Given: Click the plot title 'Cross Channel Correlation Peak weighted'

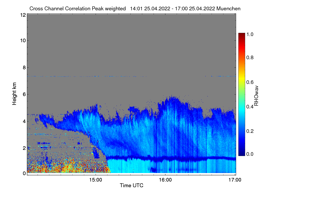Looking at the screenshot, I should (78, 8).
